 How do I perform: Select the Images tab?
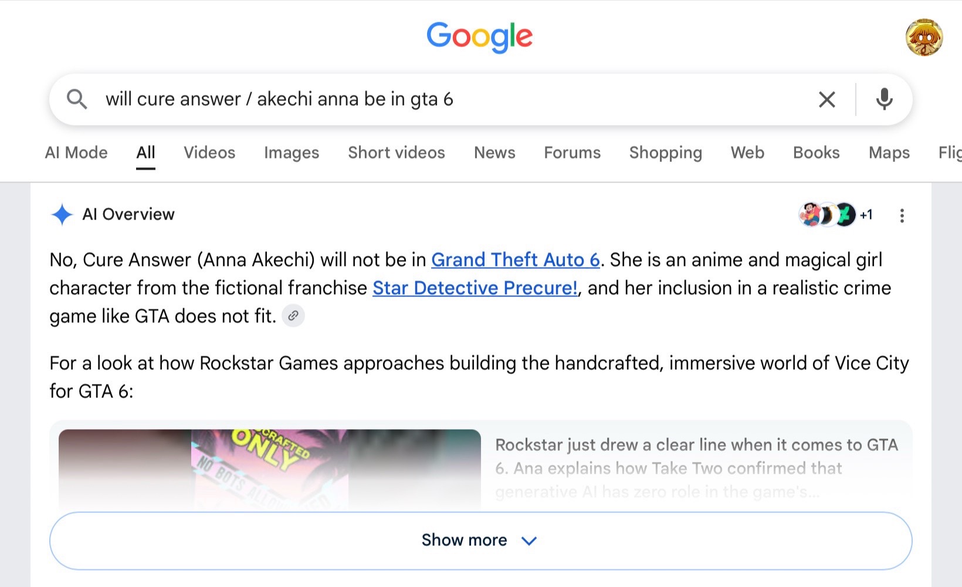(292, 153)
